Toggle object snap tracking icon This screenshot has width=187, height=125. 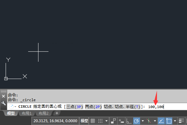pos(161,121)
